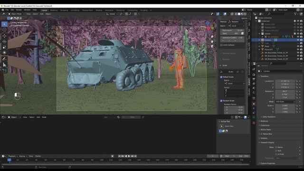Switch to UV Editing workspace tab

pyautogui.click(x=75, y=10)
